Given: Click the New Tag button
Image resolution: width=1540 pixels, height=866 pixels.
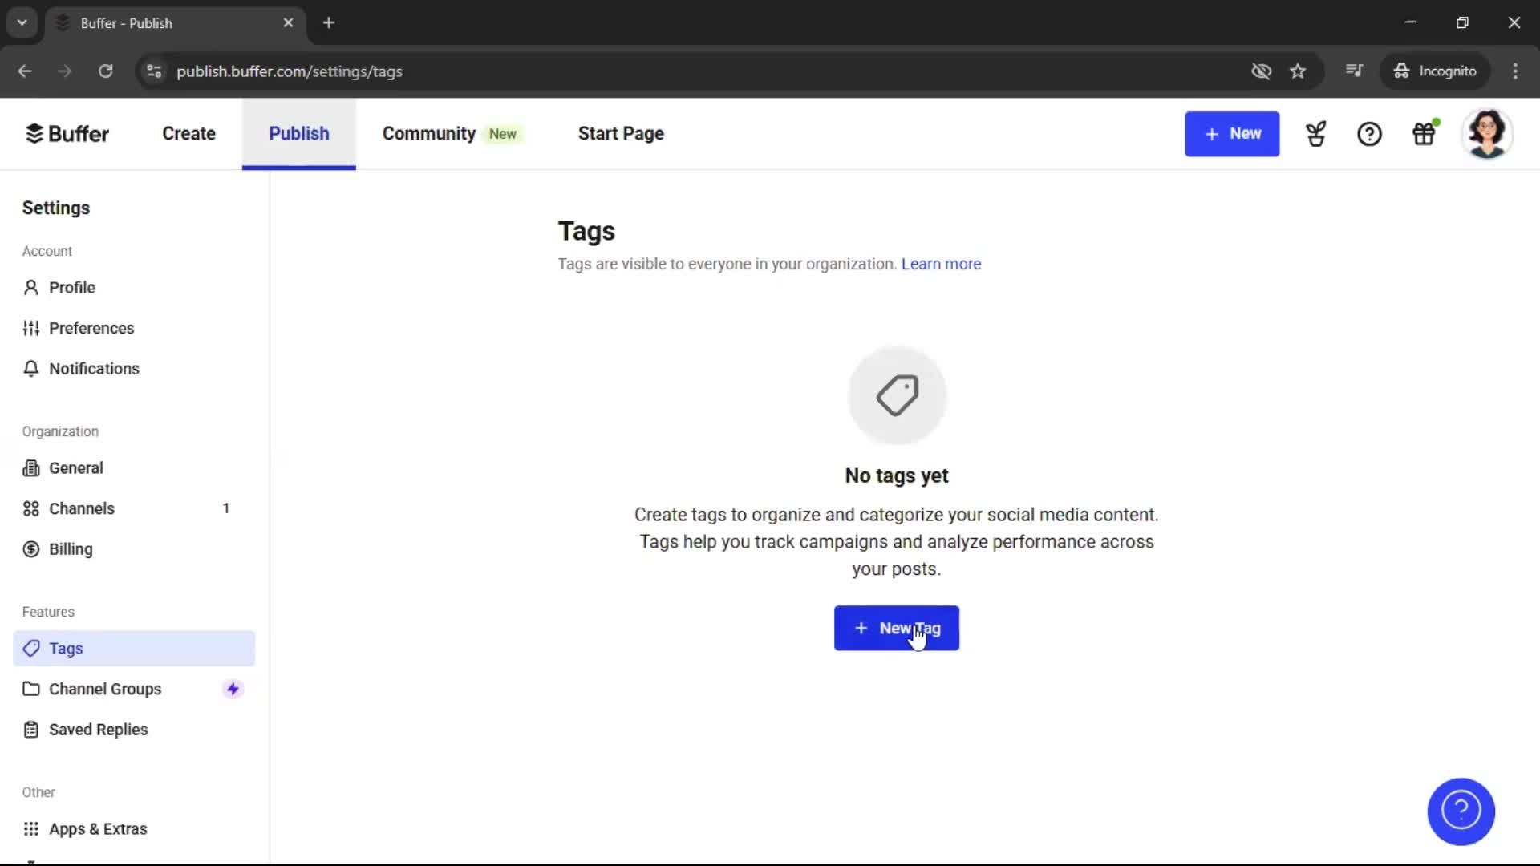Looking at the screenshot, I should pyautogui.click(x=896, y=628).
